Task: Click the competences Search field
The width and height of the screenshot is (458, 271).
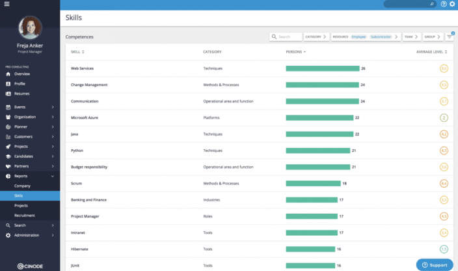Action: click(286, 37)
